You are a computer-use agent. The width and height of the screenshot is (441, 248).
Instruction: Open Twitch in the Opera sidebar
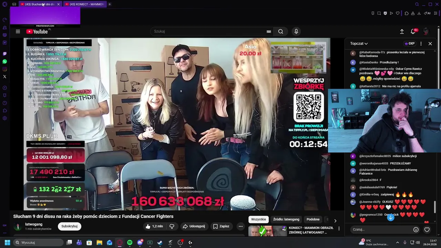click(4, 54)
